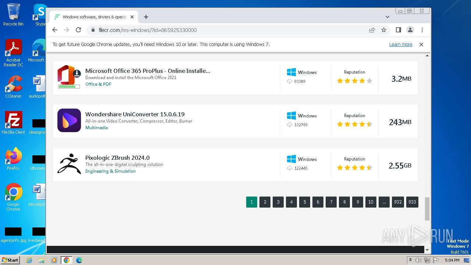Image resolution: width=471 pixels, height=265 pixels.
Task: Open Wondershare UniConverter 15.0.6.19 title
Action: pyautogui.click(x=135, y=114)
